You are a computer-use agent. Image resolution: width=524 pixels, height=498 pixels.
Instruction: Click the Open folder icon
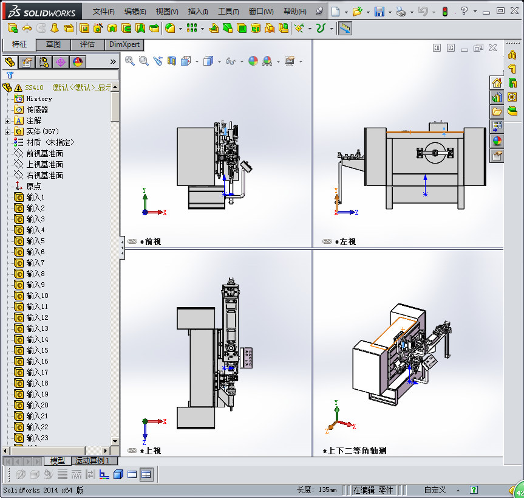(x=357, y=12)
